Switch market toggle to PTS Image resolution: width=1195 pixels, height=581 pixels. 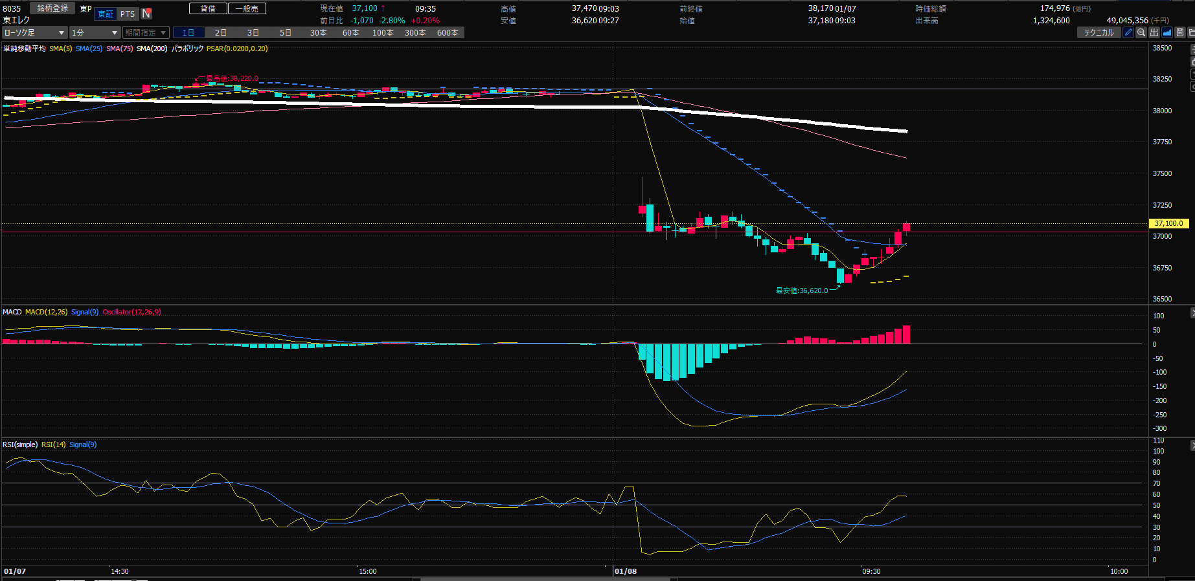[x=128, y=14]
